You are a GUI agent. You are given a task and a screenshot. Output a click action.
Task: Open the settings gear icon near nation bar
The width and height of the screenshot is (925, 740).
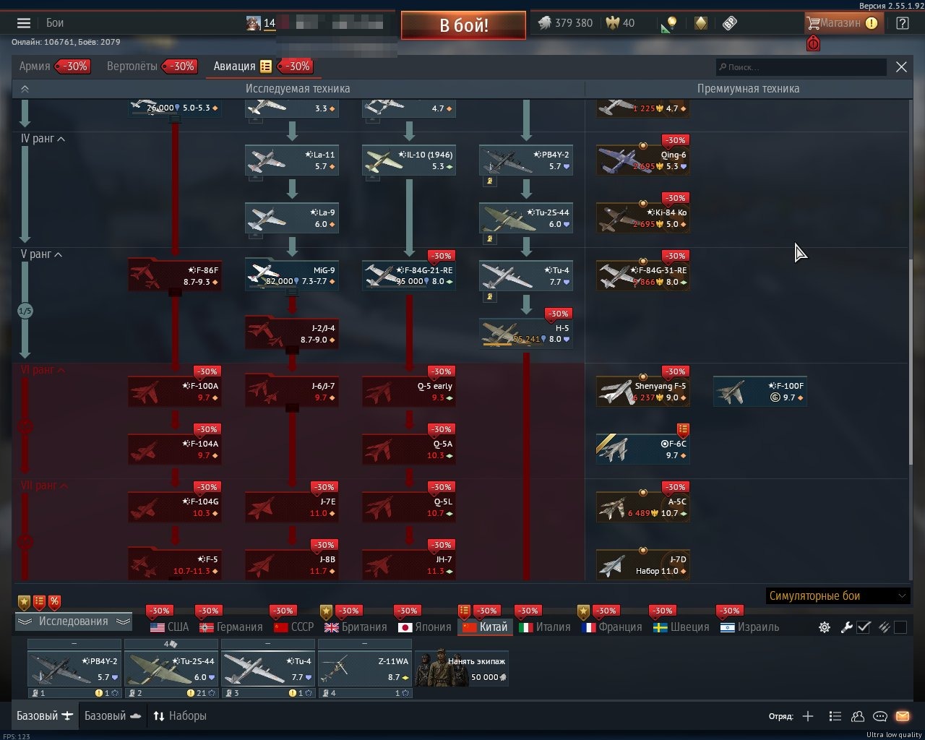tap(824, 627)
